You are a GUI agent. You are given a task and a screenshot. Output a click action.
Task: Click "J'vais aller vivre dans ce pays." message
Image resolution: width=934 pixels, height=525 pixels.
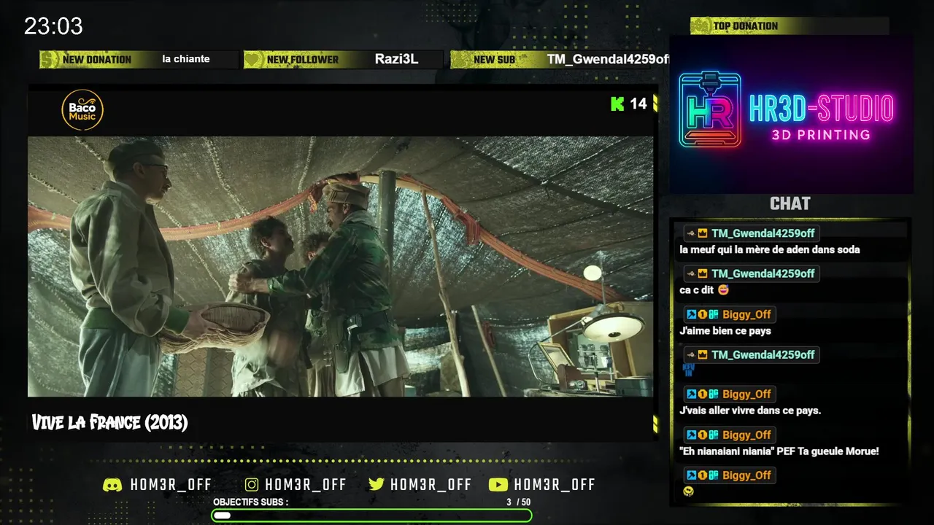click(750, 411)
